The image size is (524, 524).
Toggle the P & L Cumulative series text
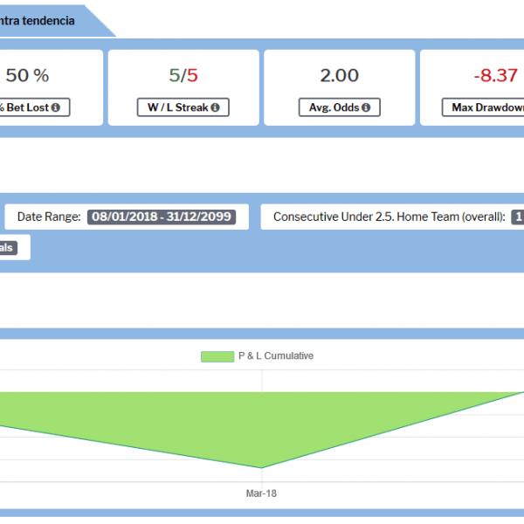[x=275, y=356]
